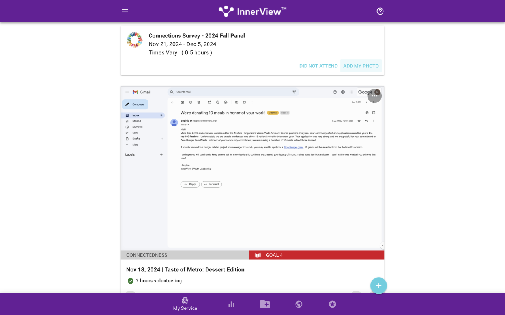Viewport: 505px width, 315px height.
Task: Click the reply arrow icon beside the star
Action: [367, 121]
